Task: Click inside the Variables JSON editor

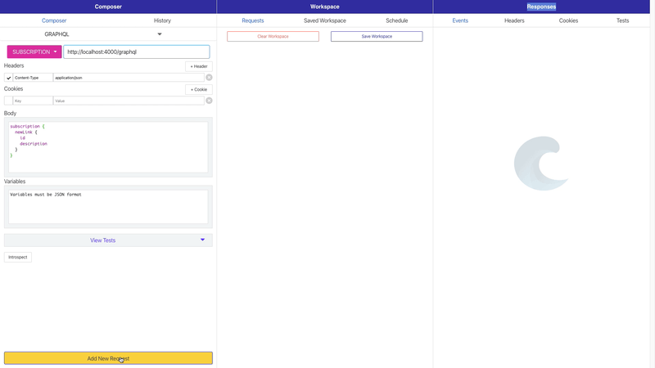Action: (108, 207)
